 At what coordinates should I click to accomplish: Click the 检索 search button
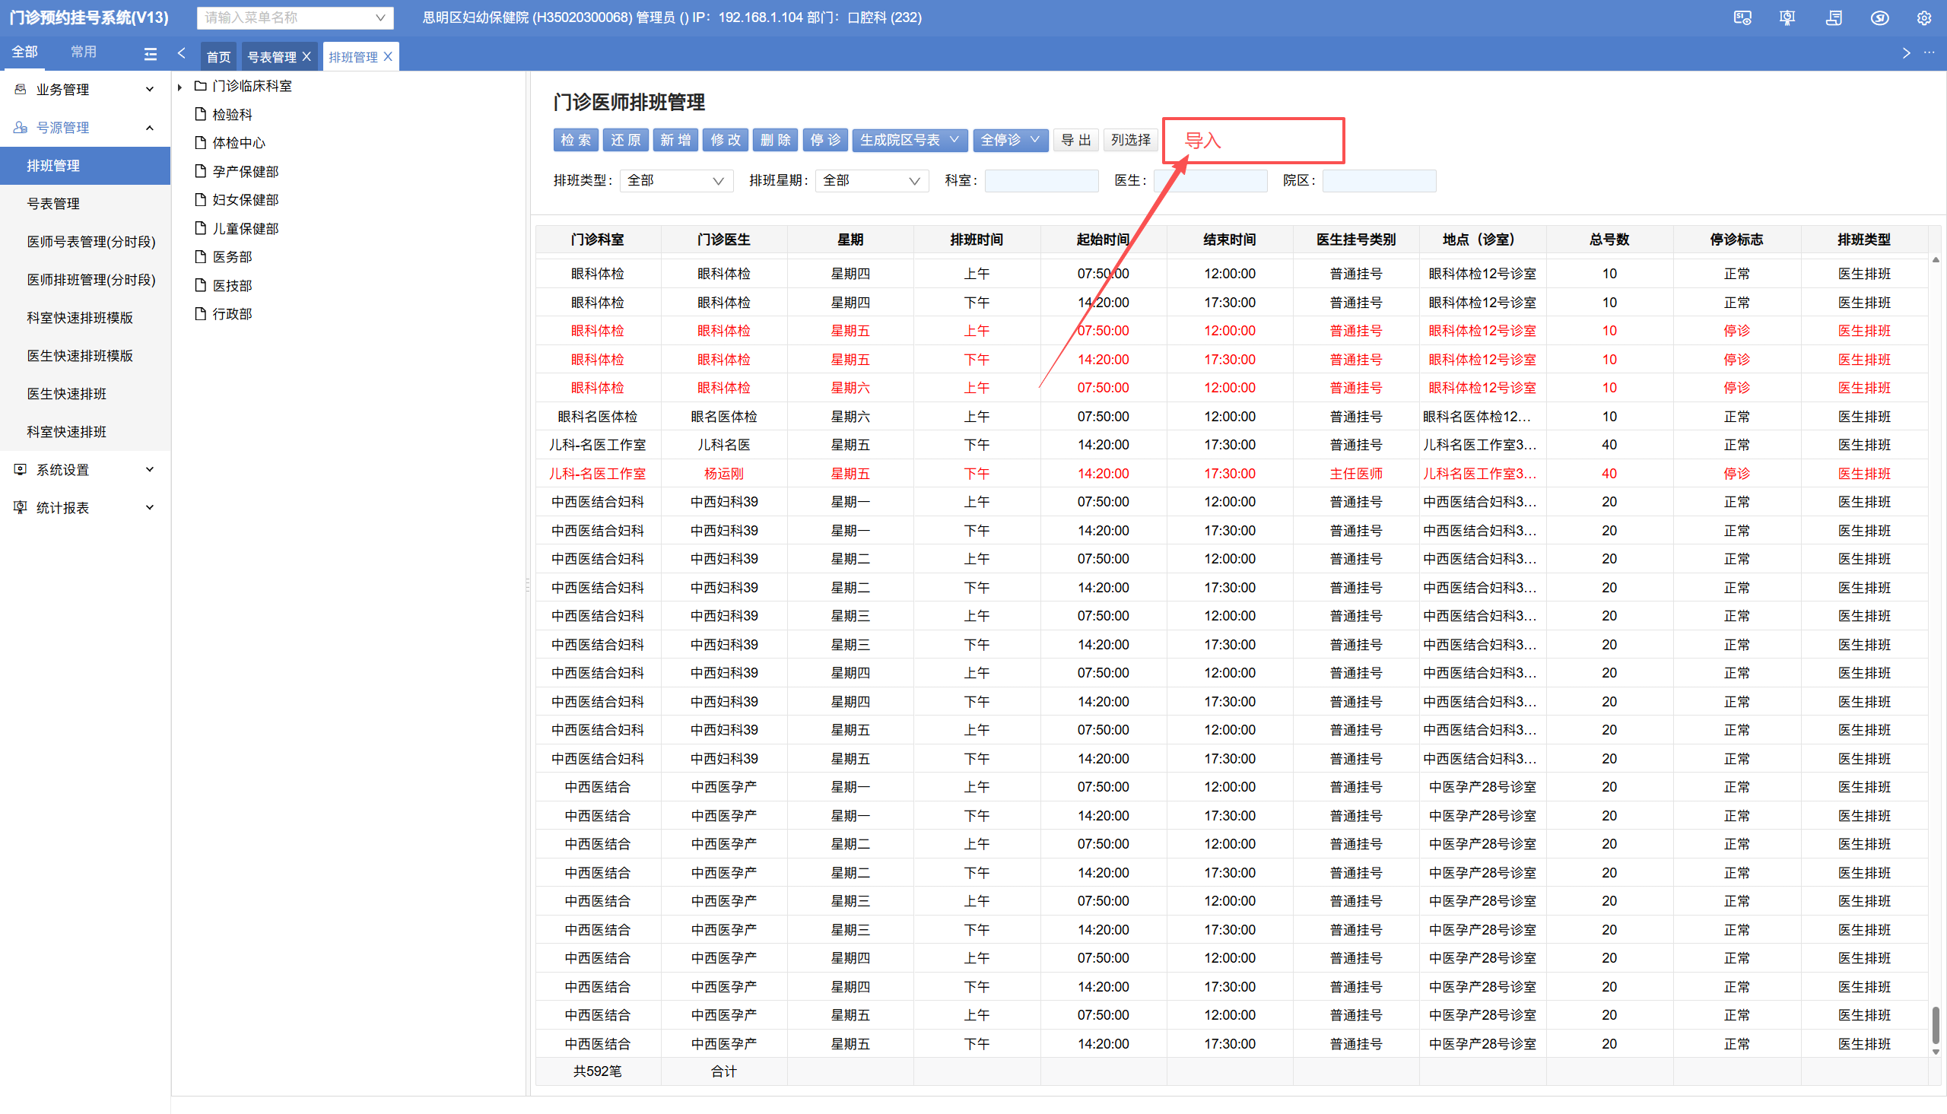point(575,140)
